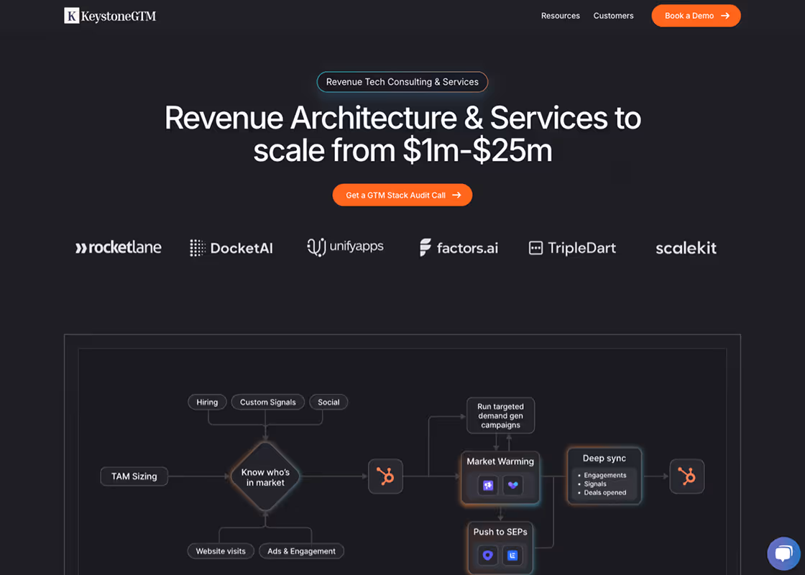Open the chat widget bubble
805x575 pixels.
coord(783,553)
